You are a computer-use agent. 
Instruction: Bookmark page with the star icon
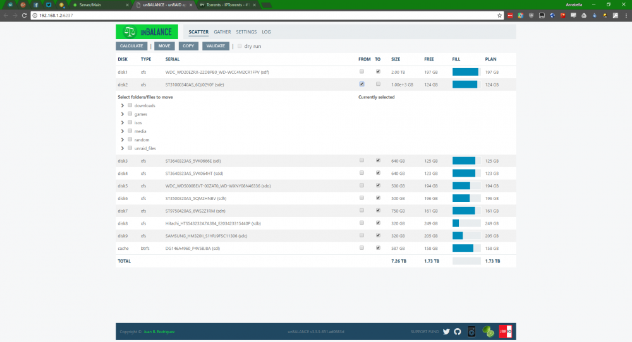[499, 15]
